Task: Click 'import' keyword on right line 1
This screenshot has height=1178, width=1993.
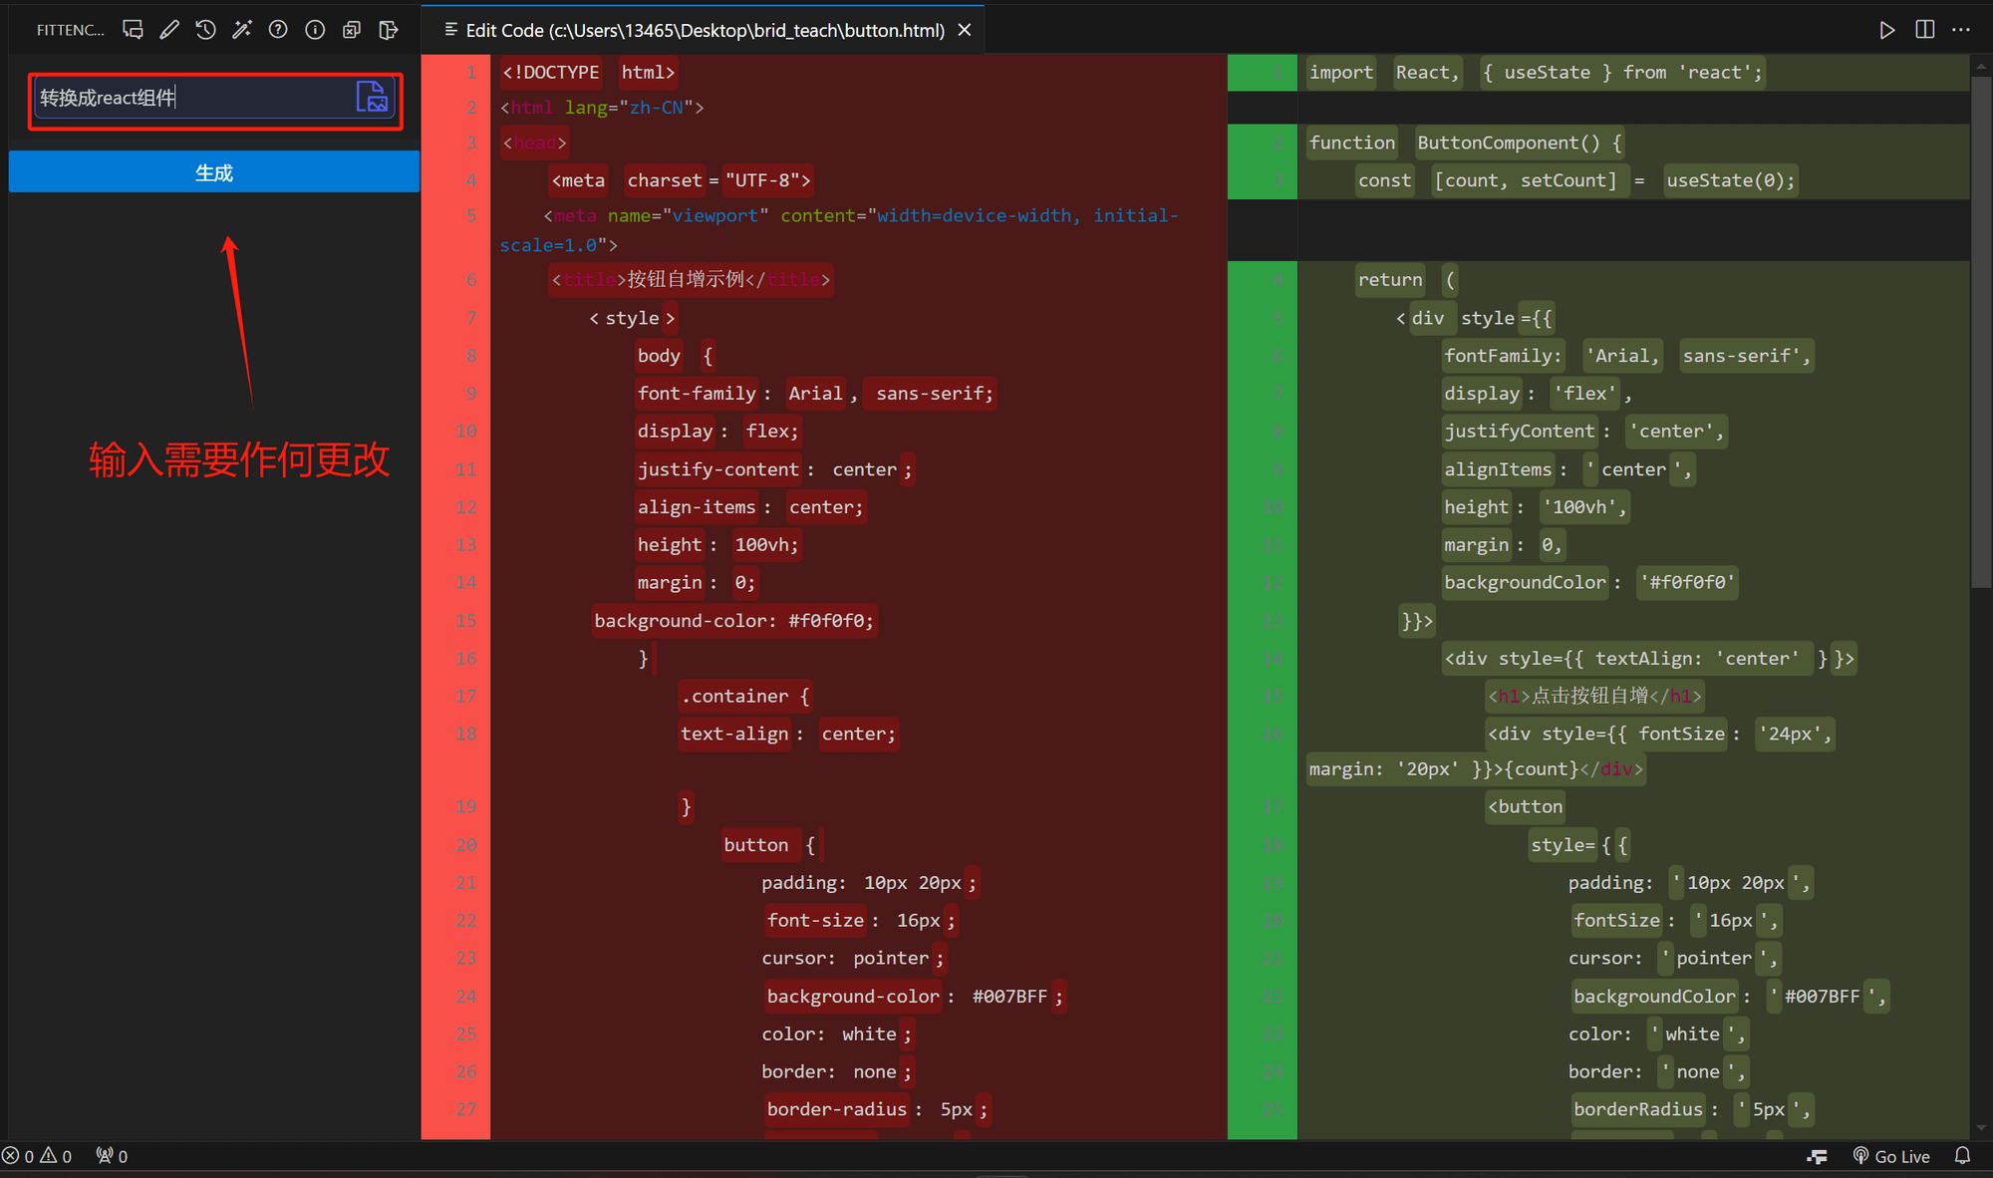Action: tap(1340, 72)
